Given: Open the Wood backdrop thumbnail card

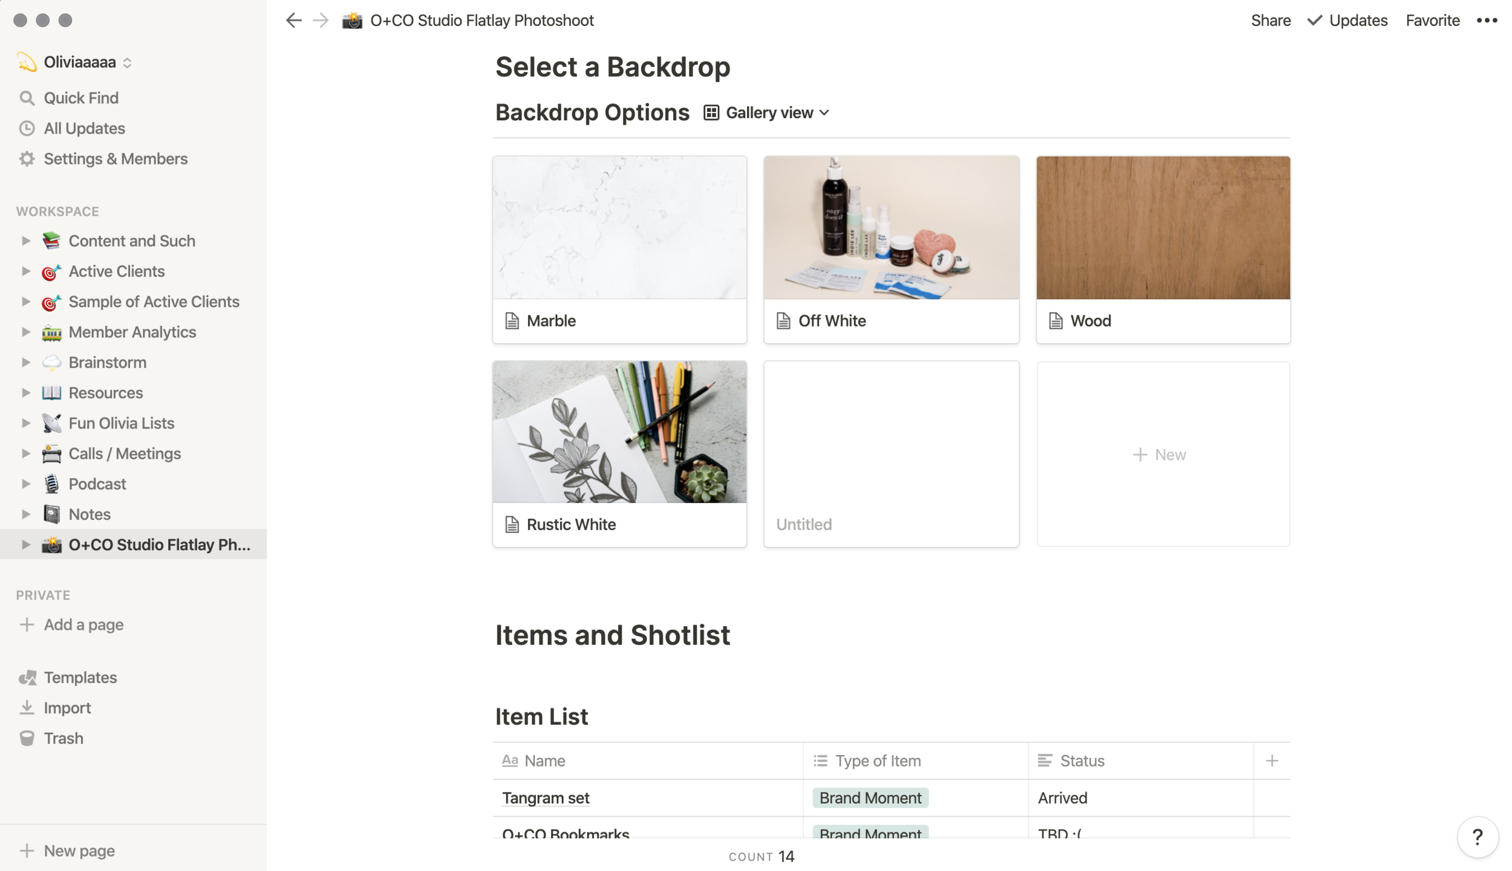Looking at the screenshot, I should 1162,250.
